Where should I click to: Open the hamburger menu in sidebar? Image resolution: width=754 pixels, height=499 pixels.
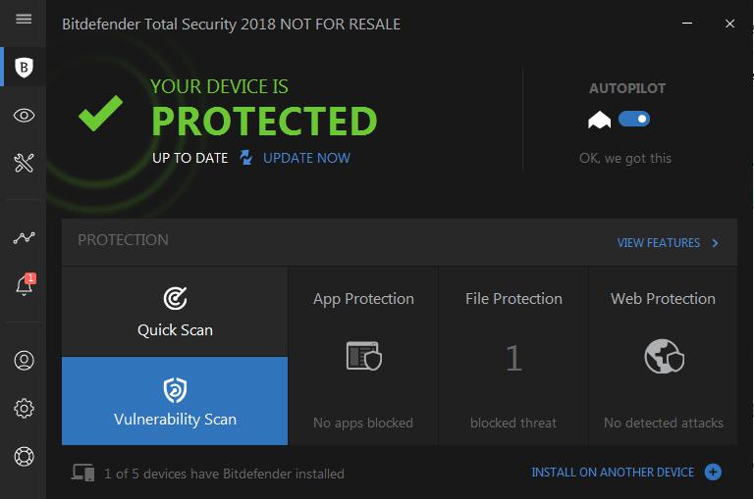tap(25, 20)
